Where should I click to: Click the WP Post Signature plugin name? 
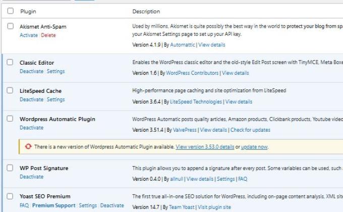click(44, 168)
